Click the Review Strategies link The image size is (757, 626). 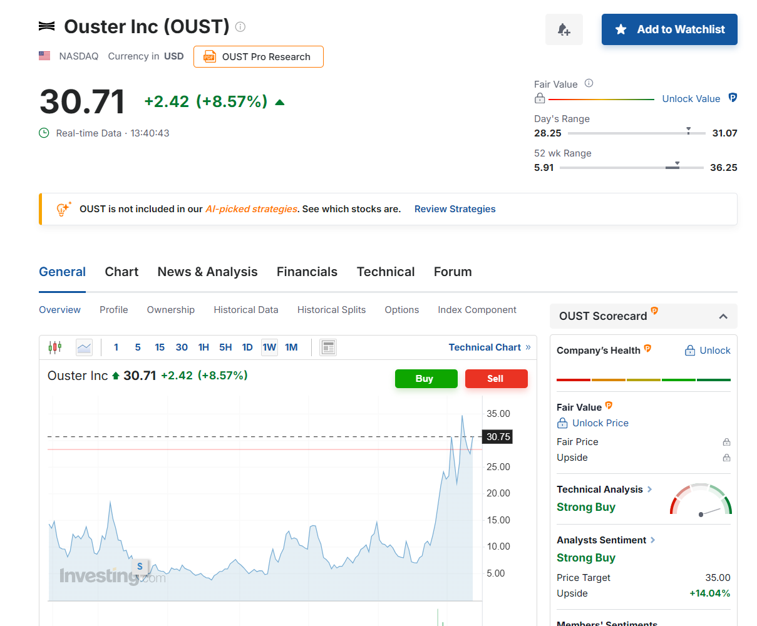(x=455, y=209)
